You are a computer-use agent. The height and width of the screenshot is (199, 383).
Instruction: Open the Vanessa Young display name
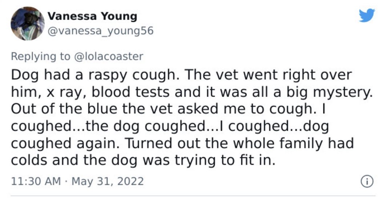click(92, 16)
